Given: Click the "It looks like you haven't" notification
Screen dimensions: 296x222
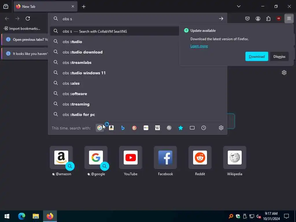Looking at the screenshot, I should pos(25,53).
